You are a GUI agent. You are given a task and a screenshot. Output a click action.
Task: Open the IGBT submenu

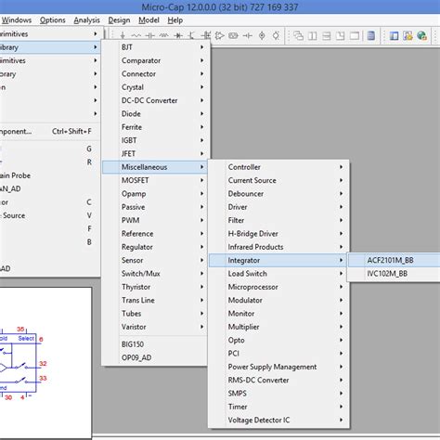click(x=156, y=140)
